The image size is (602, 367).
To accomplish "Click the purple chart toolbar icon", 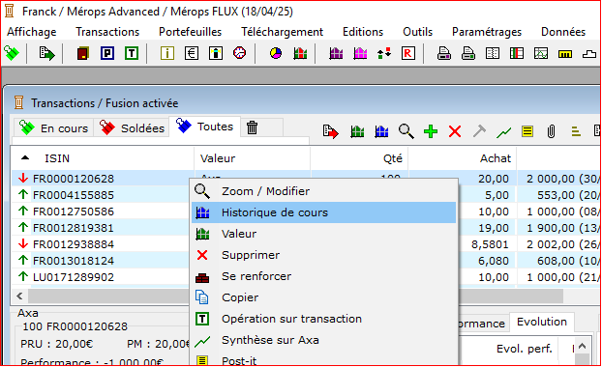I will click(x=336, y=53).
